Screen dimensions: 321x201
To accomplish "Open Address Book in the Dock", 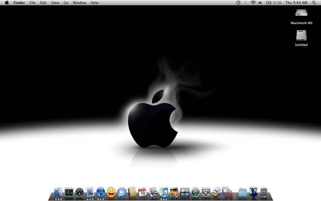I will coord(132,192).
